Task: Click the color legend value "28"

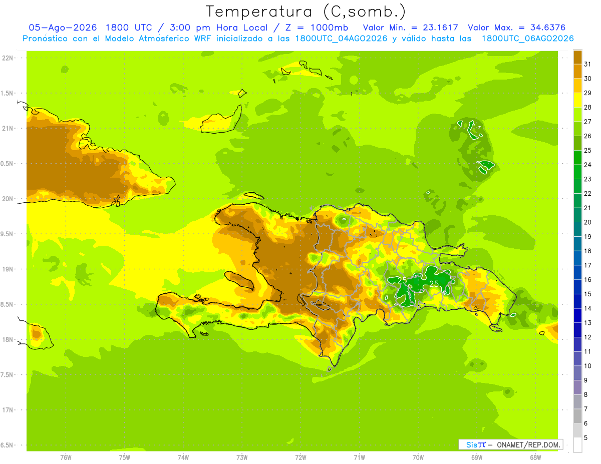Action: pyautogui.click(x=588, y=107)
